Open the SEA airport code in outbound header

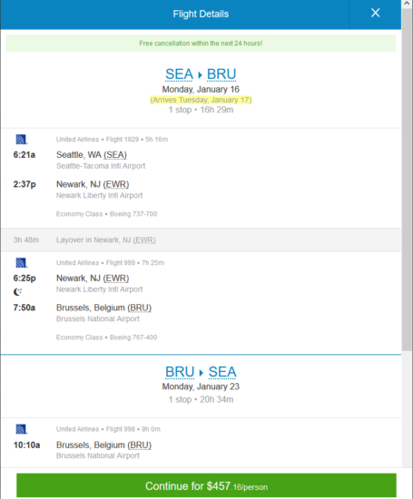click(180, 74)
